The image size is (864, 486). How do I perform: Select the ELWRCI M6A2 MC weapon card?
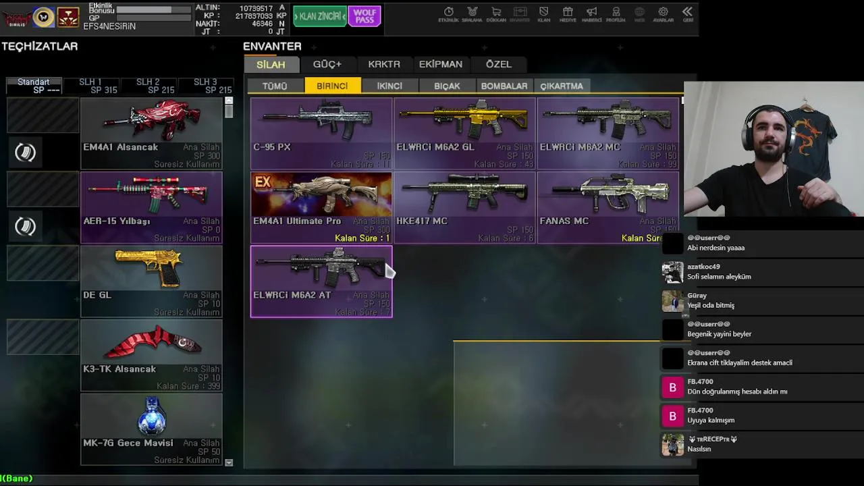[x=608, y=133]
